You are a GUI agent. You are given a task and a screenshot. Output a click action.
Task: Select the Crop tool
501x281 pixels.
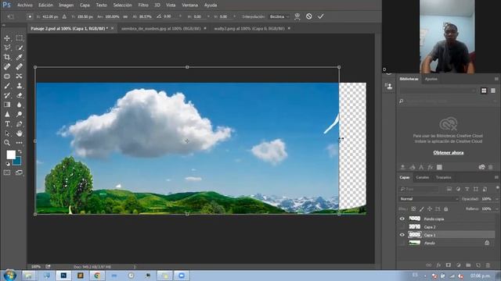tap(7, 57)
